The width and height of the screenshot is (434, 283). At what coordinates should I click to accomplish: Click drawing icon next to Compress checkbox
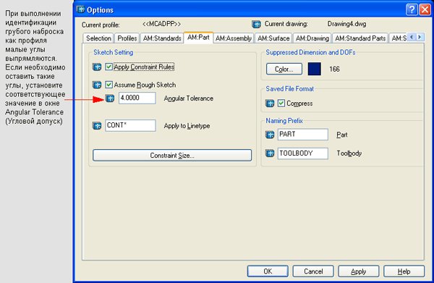pos(270,104)
